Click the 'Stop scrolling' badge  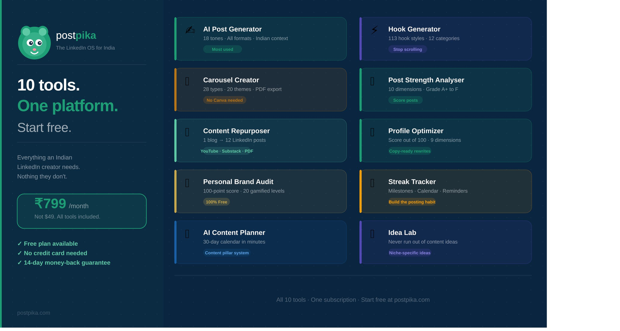(x=407, y=49)
